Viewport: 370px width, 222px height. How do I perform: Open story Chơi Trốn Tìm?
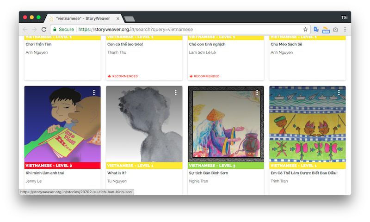(x=38, y=44)
